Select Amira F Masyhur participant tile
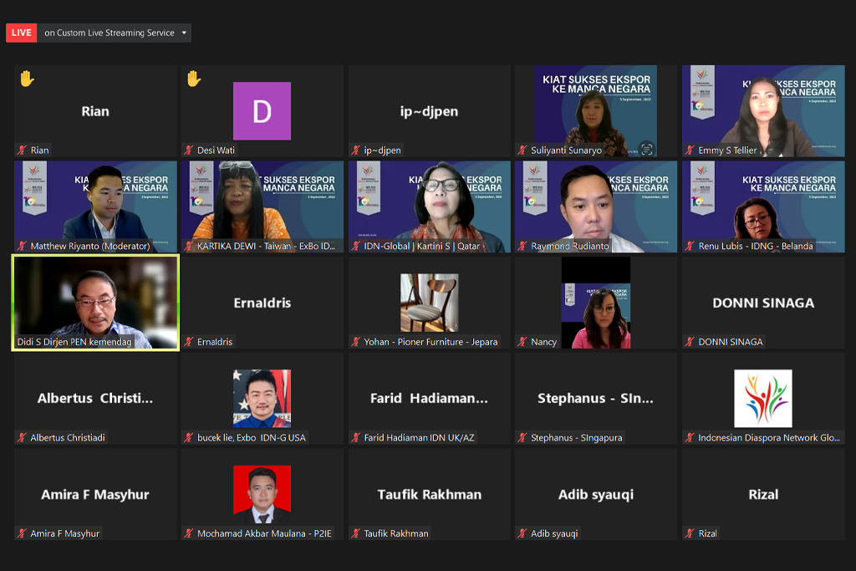Viewport: 856px width, 571px height. (95, 494)
